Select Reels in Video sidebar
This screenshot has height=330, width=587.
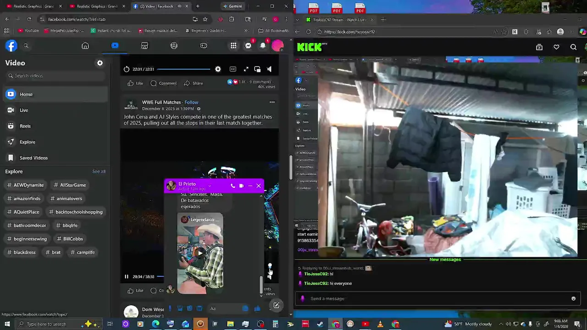tap(55, 126)
